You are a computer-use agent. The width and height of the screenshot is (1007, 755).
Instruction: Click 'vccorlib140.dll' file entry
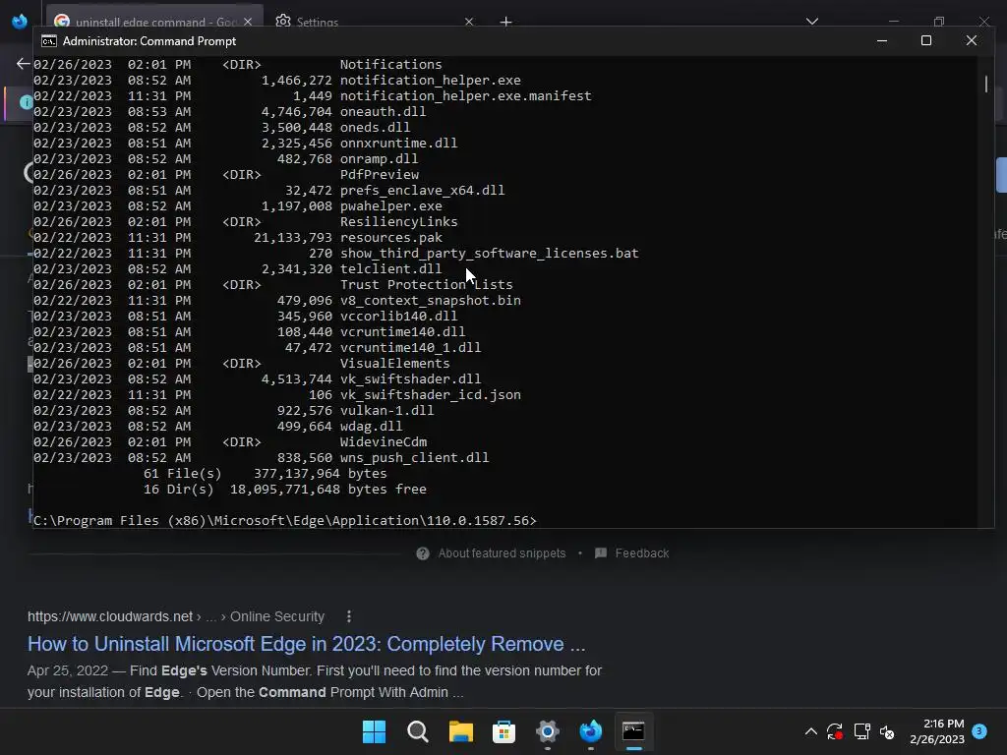[x=399, y=316]
